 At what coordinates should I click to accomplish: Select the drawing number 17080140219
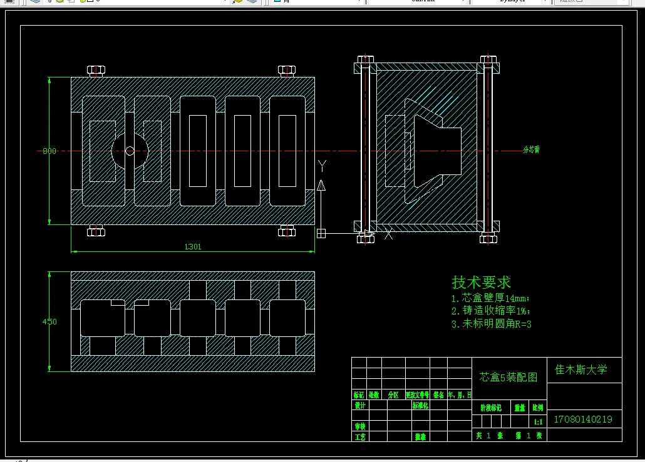coord(583,419)
